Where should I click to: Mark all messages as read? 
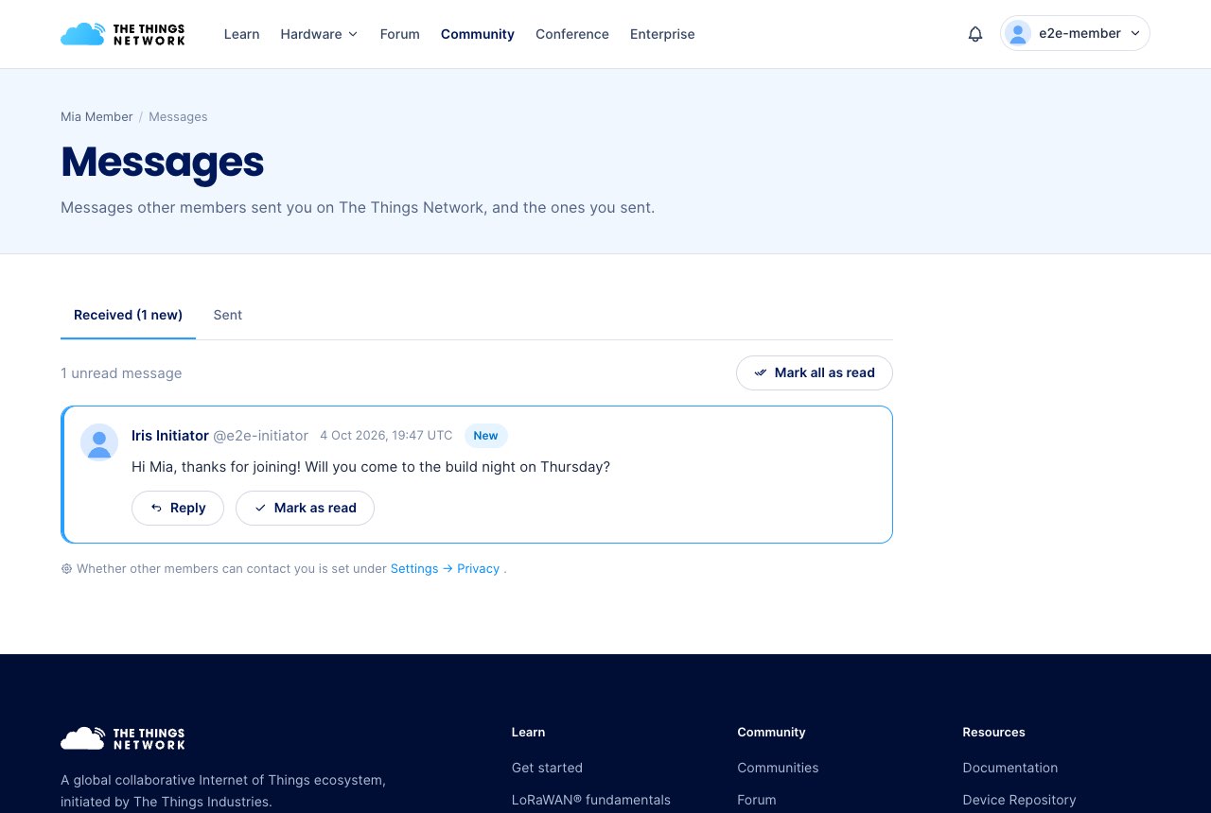[x=815, y=372]
